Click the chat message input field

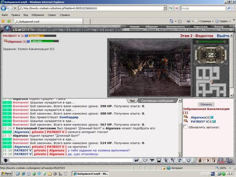(x=71, y=160)
